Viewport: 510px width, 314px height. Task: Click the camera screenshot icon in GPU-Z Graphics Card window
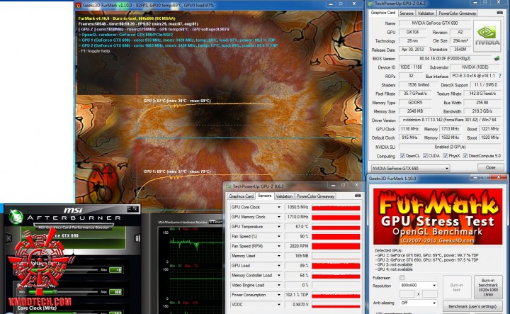pos(499,13)
